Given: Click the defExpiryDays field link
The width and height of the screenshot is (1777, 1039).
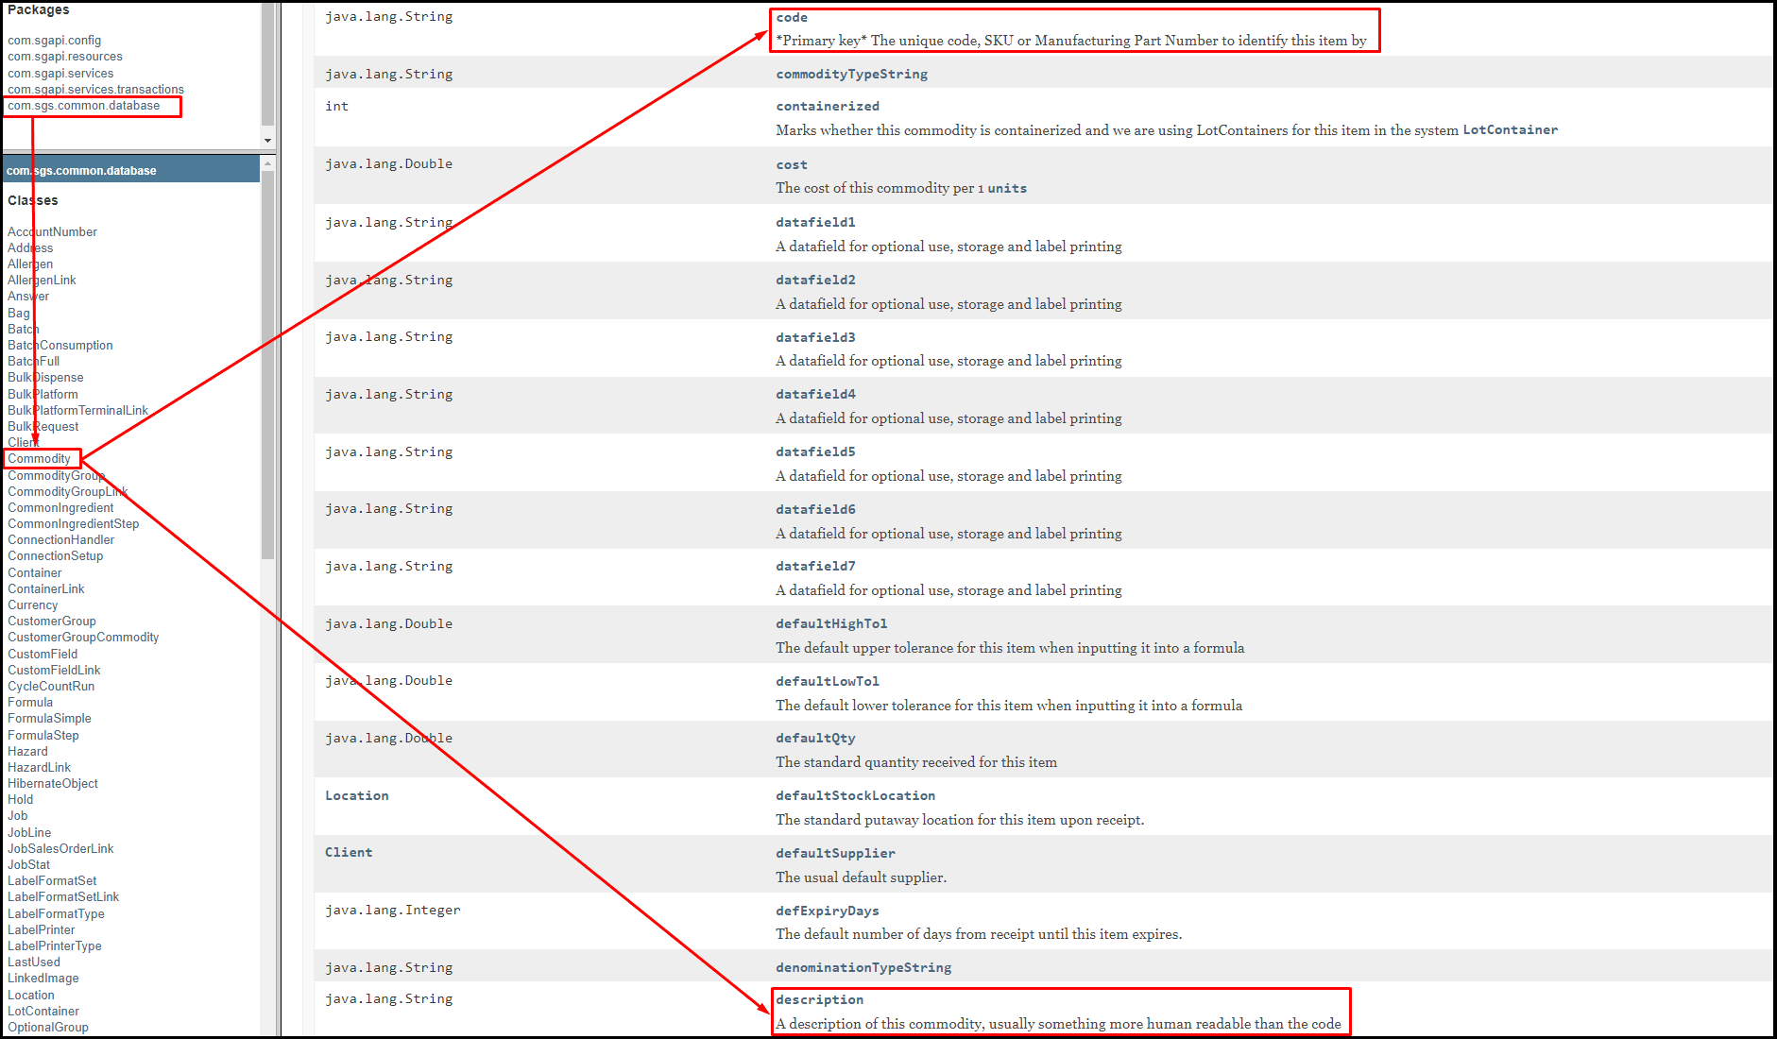Looking at the screenshot, I should click(827, 911).
